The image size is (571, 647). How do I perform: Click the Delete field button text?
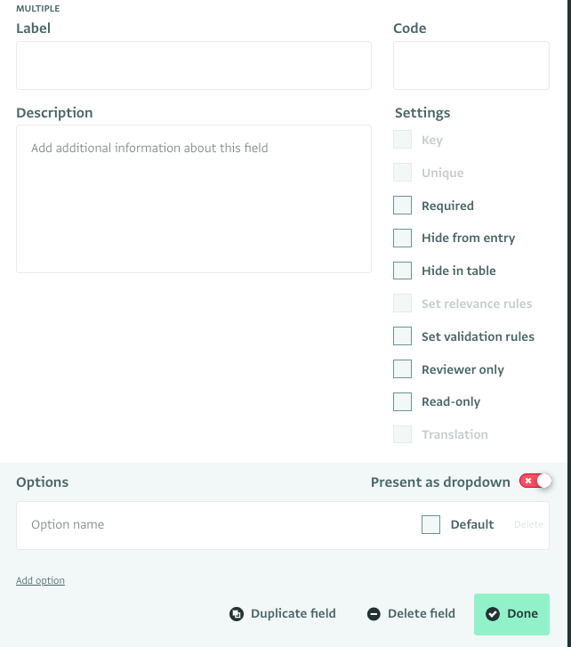[422, 613]
